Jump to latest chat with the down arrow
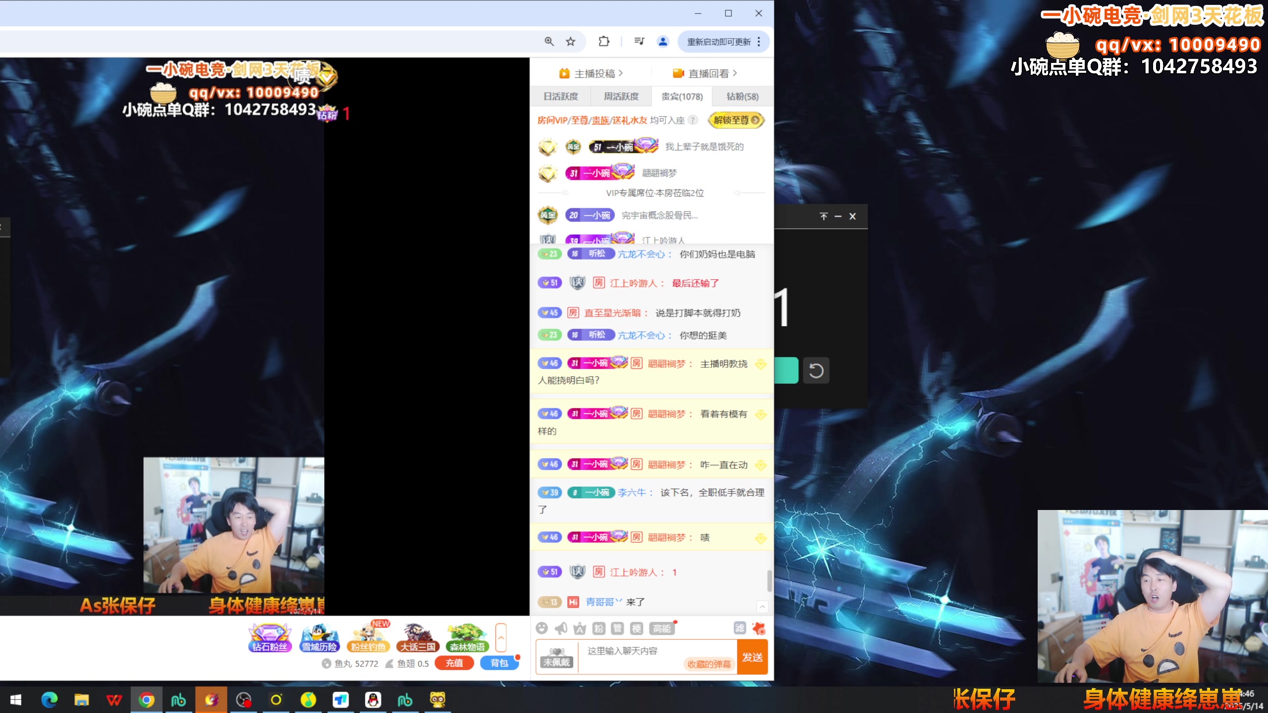Viewport: 1268px width, 713px height. [x=762, y=607]
